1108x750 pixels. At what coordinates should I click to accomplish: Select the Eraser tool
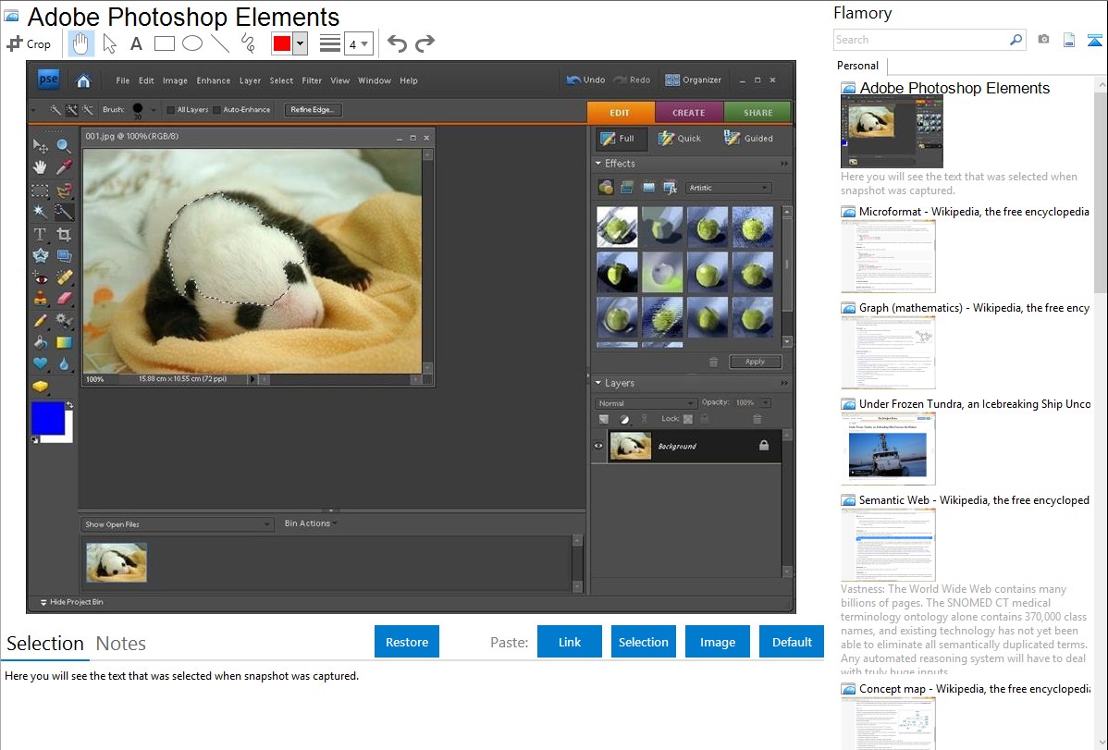[x=64, y=299]
